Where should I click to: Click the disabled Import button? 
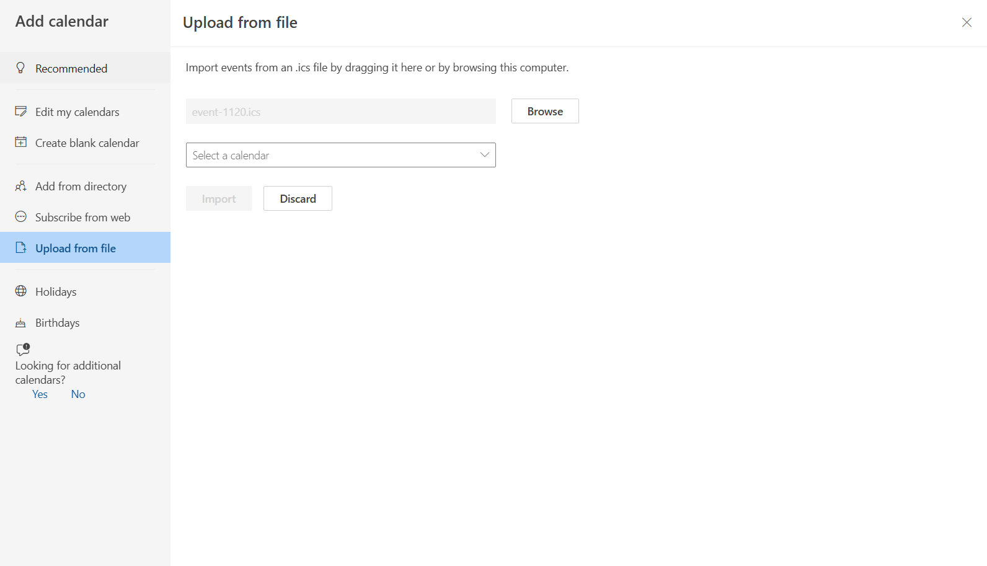(x=219, y=198)
